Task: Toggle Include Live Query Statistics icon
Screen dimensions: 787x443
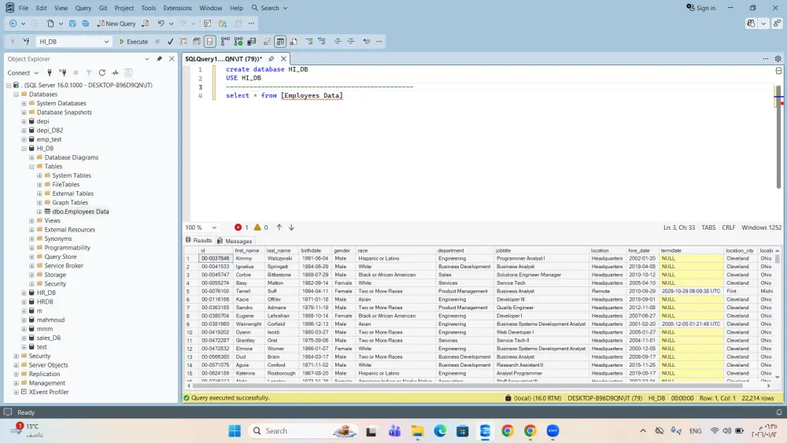Action: tap(238, 42)
